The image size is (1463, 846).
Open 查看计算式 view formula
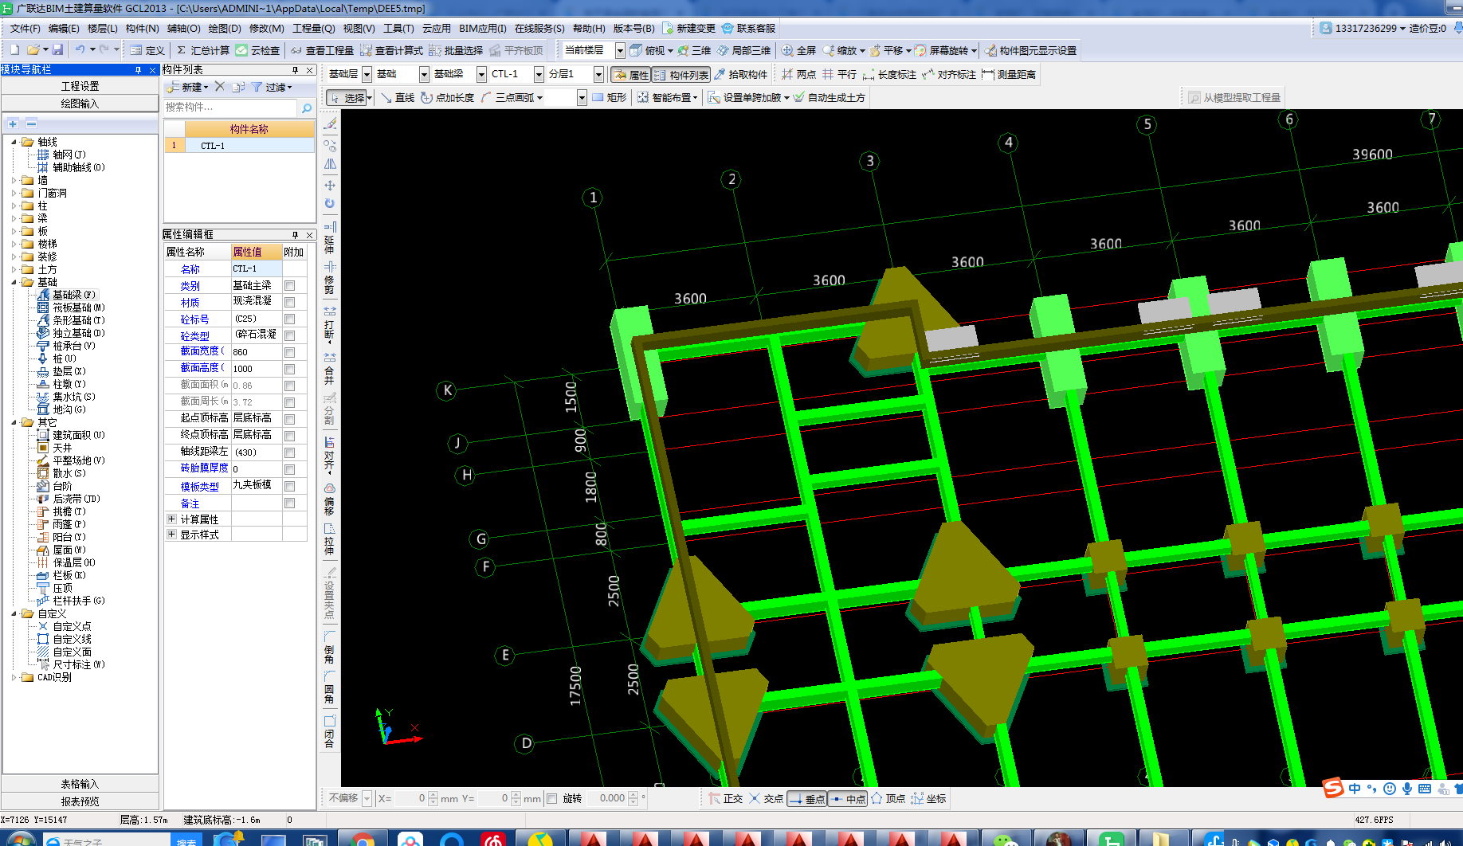391,50
